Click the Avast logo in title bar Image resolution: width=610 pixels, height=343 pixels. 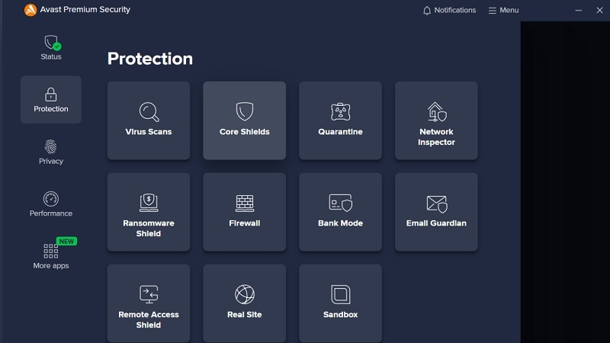pos(30,10)
